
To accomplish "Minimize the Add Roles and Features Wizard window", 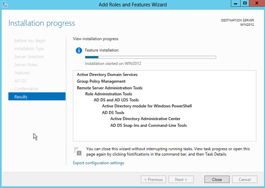I will click(x=234, y=3).
